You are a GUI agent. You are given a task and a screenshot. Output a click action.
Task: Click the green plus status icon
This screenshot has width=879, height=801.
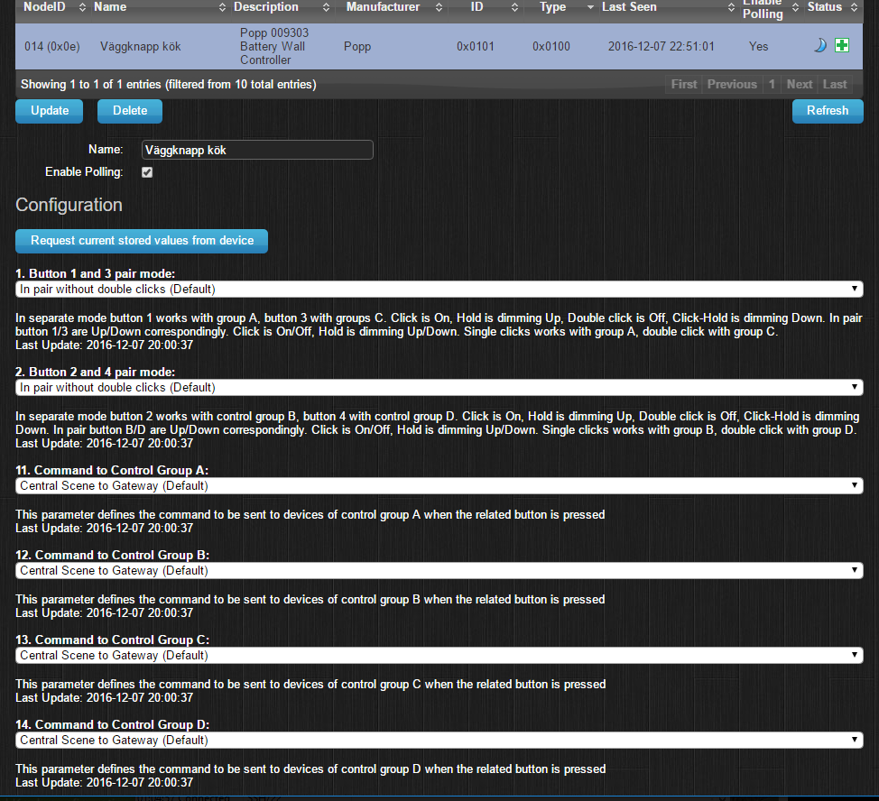click(x=841, y=45)
